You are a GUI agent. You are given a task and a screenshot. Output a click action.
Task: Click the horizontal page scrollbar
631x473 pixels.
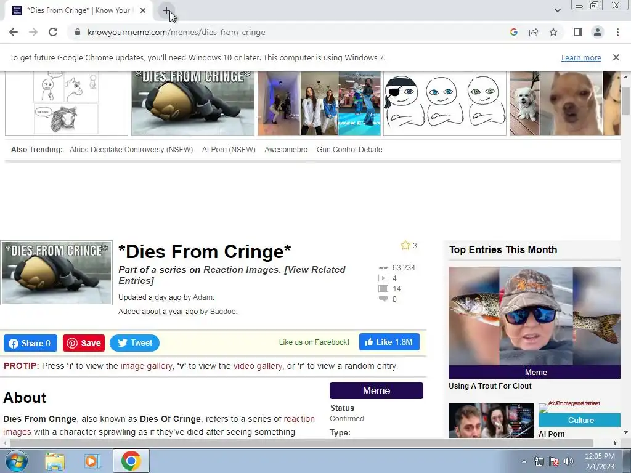click(x=302, y=443)
